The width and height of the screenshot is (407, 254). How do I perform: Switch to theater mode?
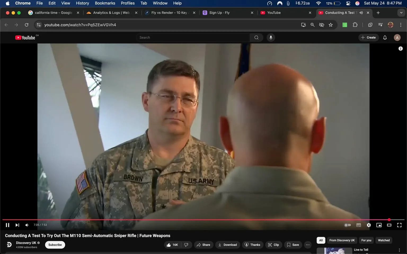click(389, 225)
